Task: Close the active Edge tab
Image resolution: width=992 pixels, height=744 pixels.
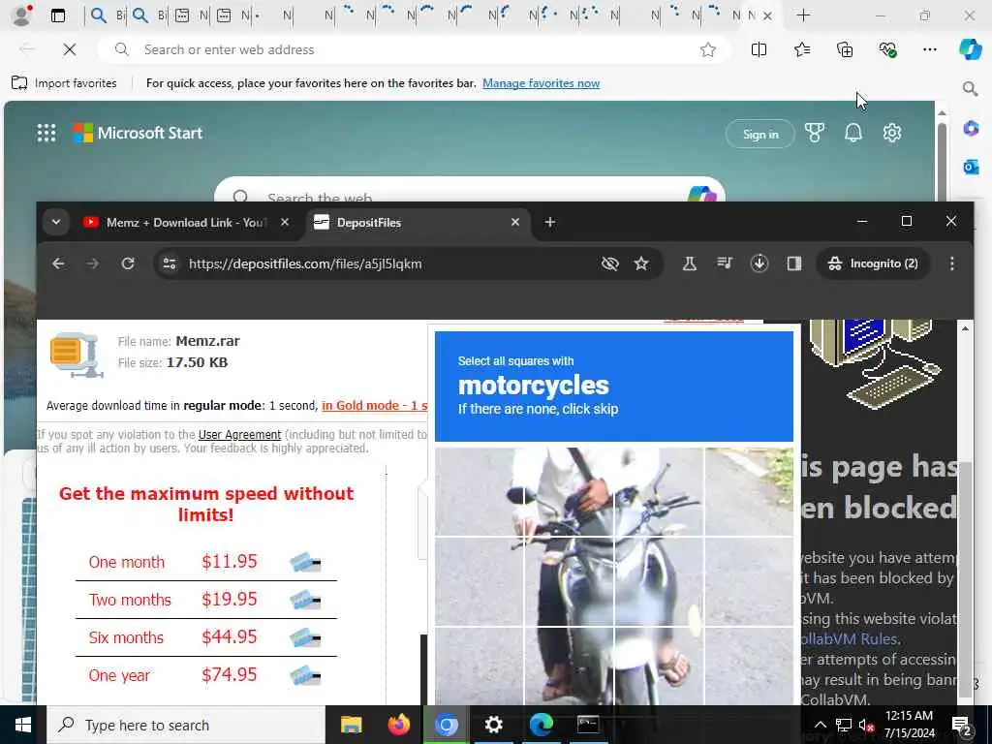Action: coord(767,15)
